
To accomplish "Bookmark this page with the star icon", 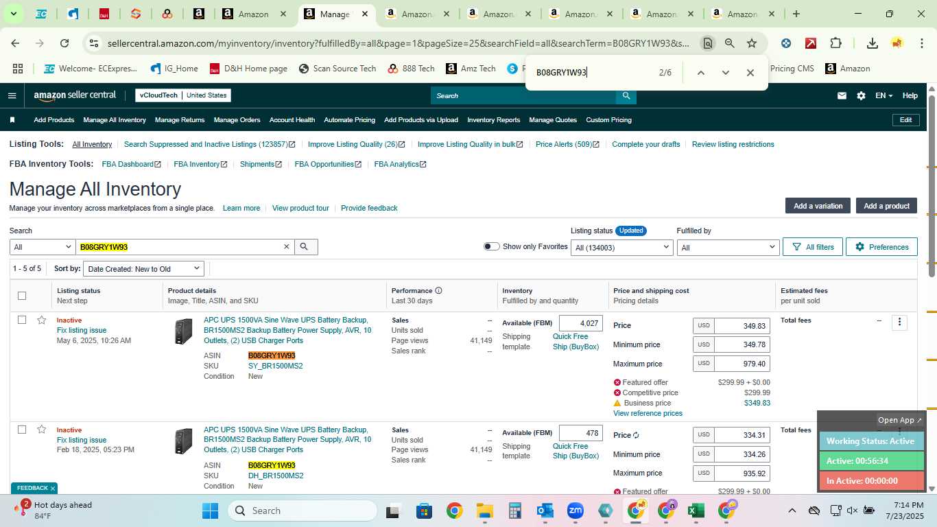I will click(752, 43).
